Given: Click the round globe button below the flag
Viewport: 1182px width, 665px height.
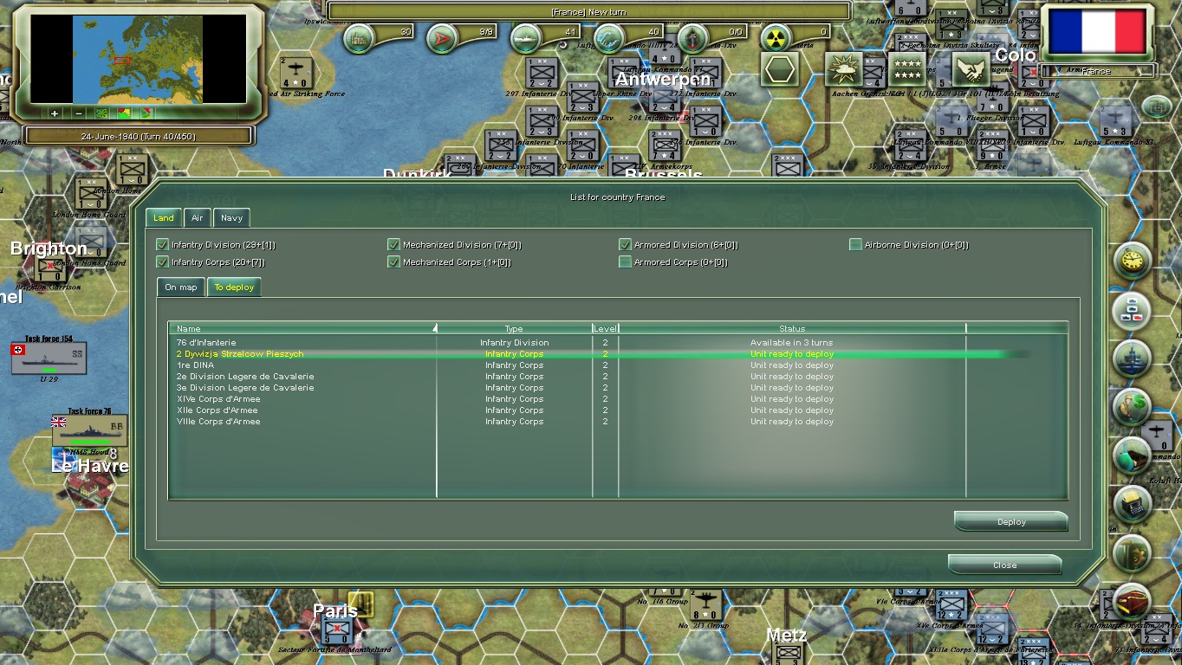Looking at the screenshot, I should coord(1156,107).
